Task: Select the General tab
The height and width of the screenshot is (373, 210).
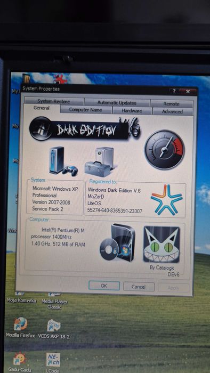Action: pos(42,108)
